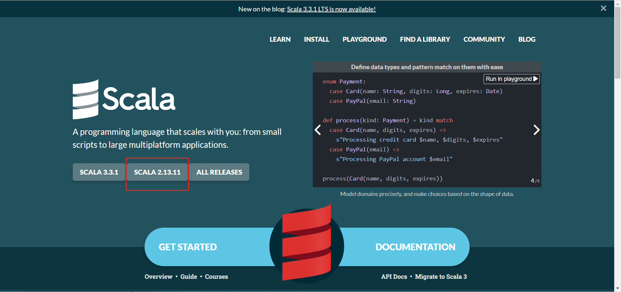Click the slide counter 4/4
The width and height of the screenshot is (621, 292).
pyautogui.click(x=535, y=181)
